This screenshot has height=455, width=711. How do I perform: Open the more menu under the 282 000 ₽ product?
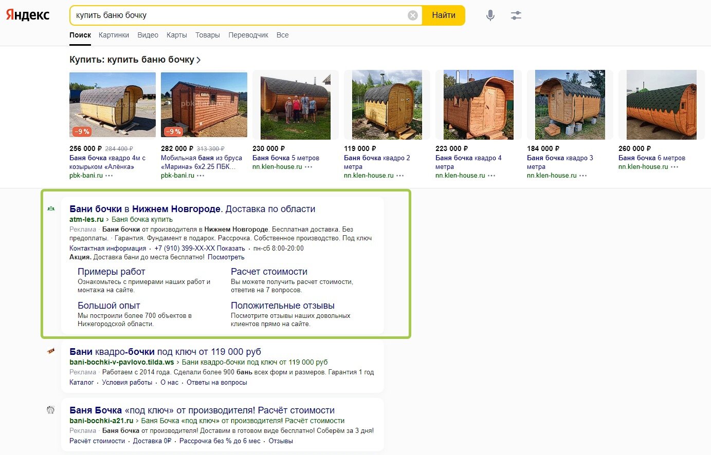200,176
